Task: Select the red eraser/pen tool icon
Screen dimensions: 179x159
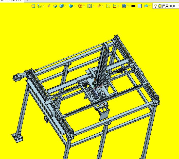Action: pyautogui.click(x=49, y=6)
